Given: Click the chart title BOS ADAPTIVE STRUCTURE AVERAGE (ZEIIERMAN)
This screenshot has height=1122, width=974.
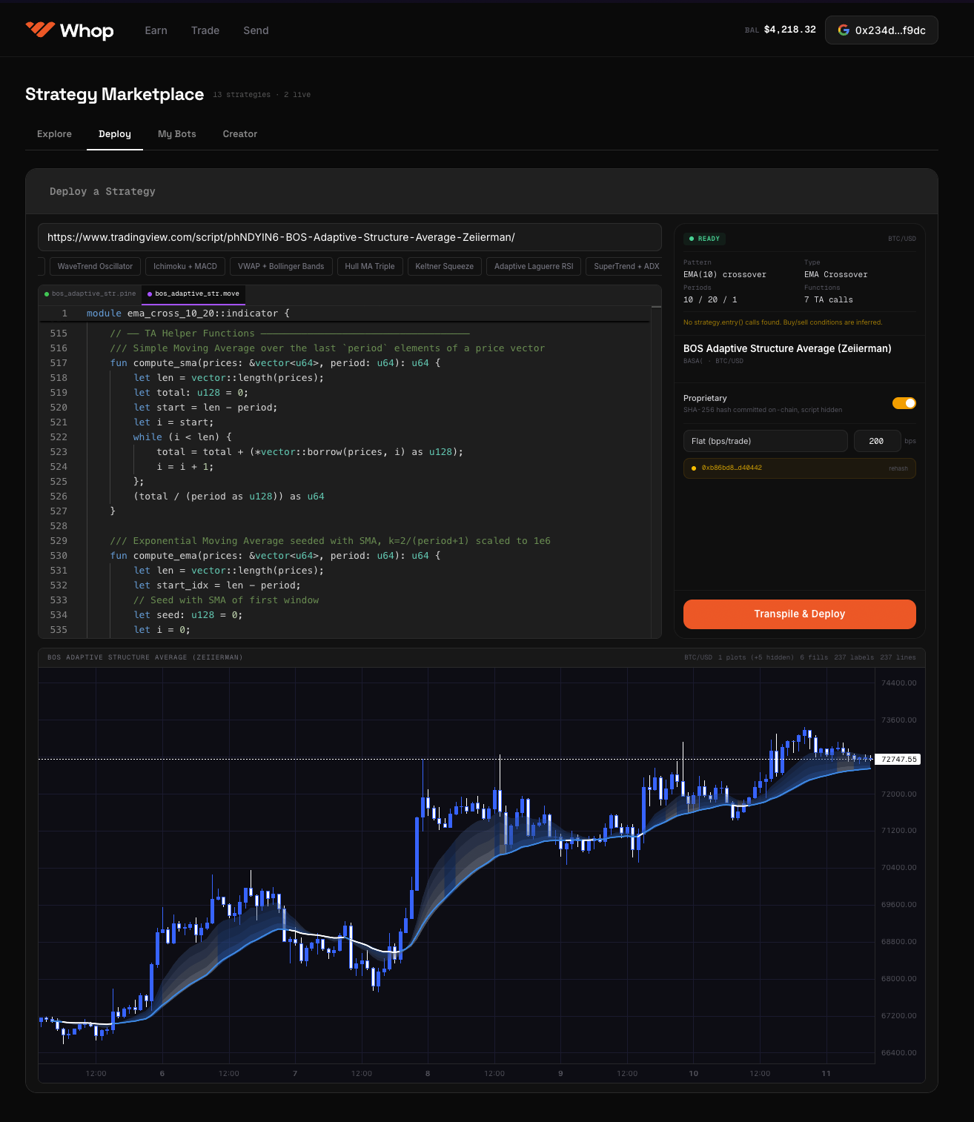Looking at the screenshot, I should tap(145, 657).
